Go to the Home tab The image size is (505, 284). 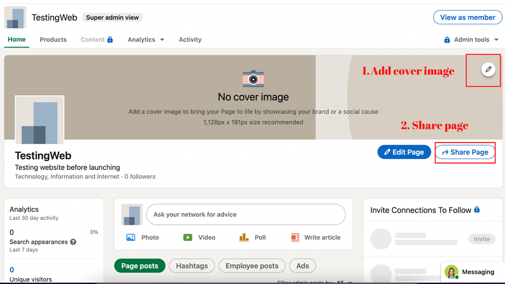[17, 39]
